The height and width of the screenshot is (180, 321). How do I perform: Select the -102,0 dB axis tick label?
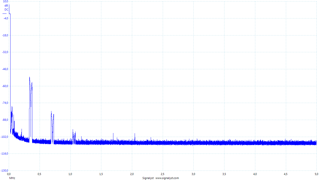coord(5,137)
